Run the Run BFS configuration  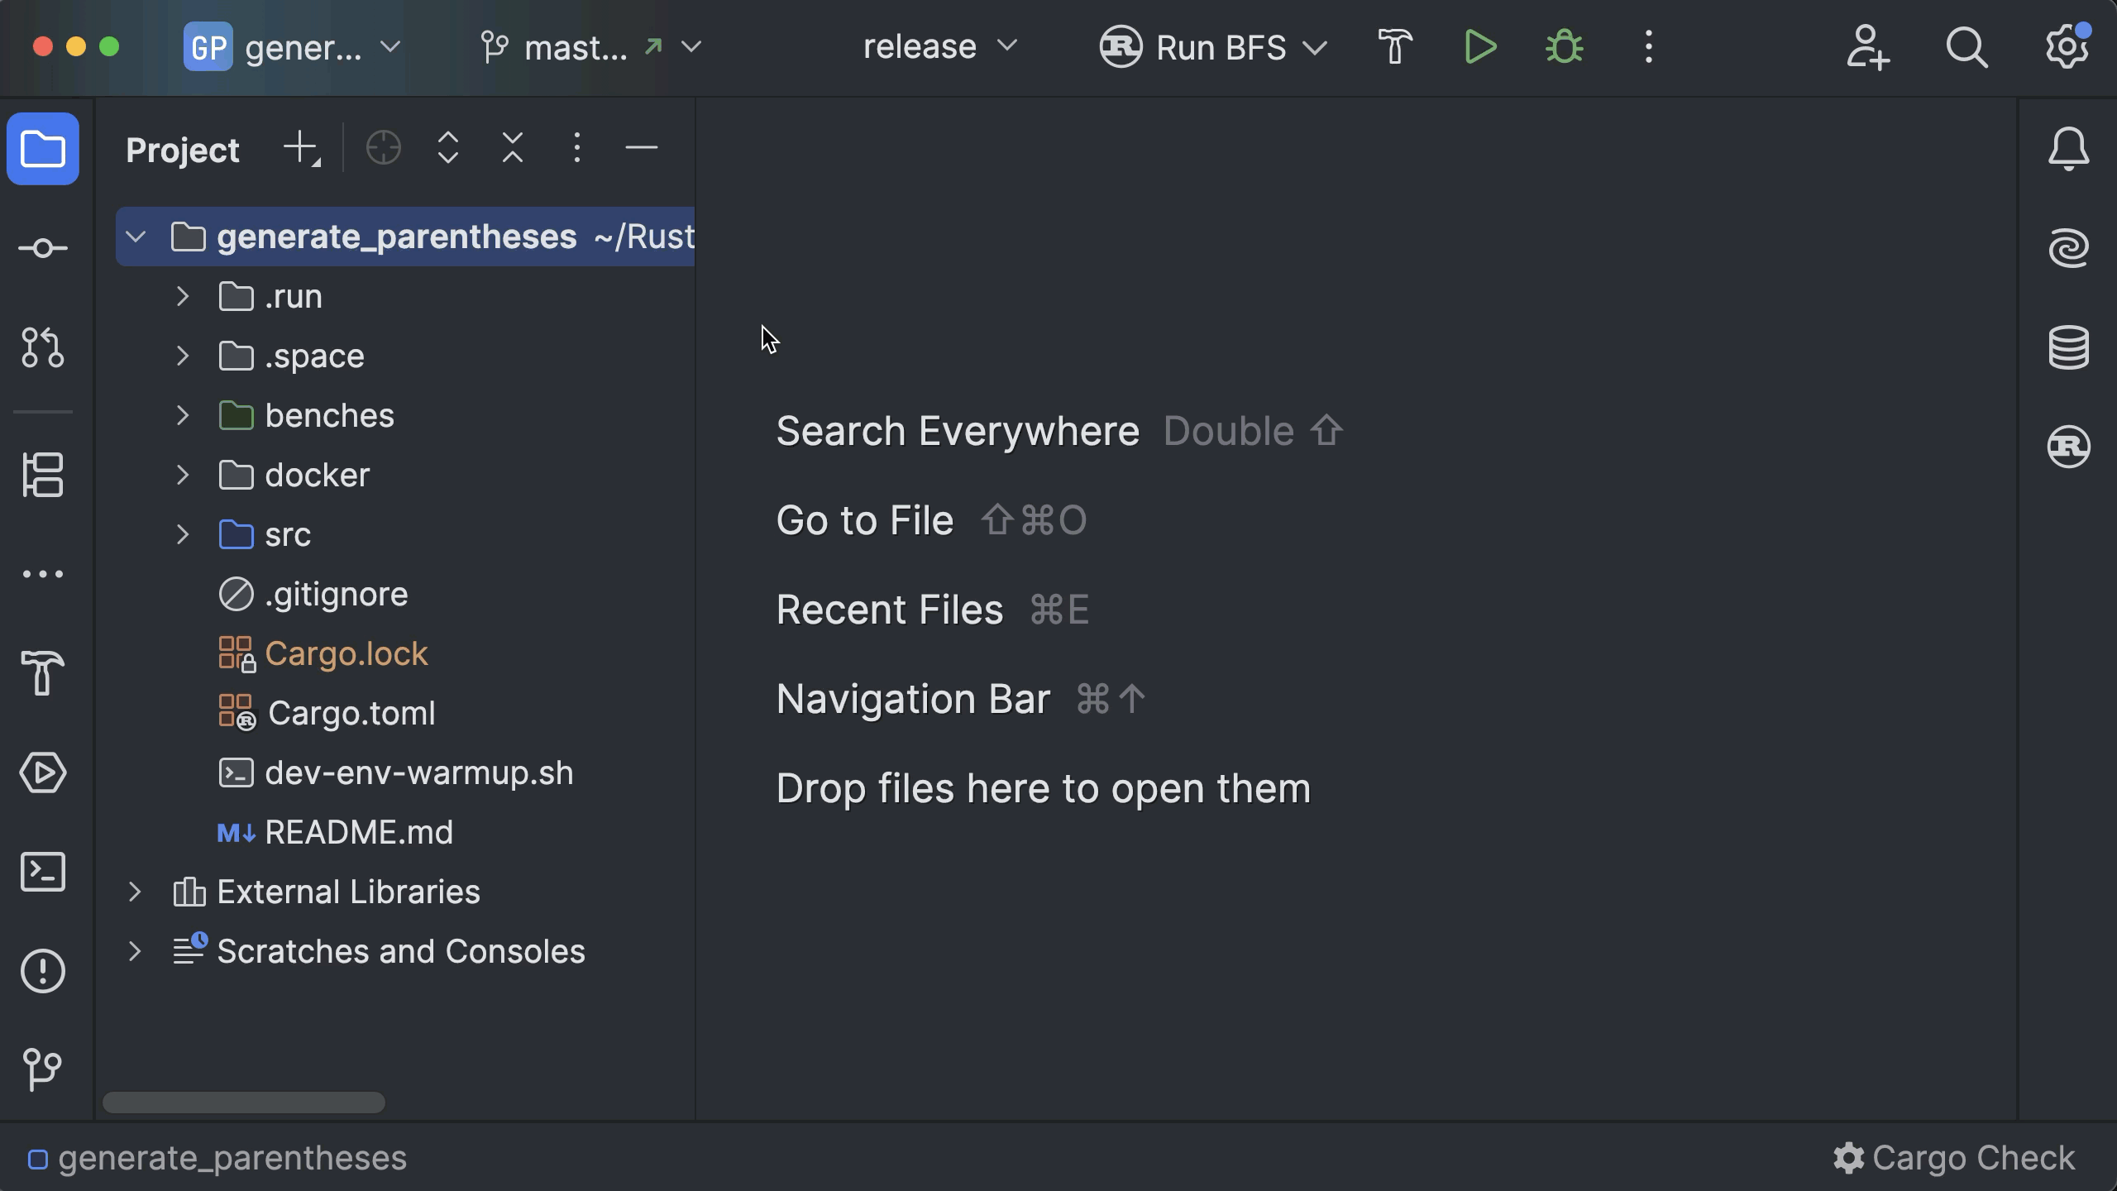coord(1479,47)
